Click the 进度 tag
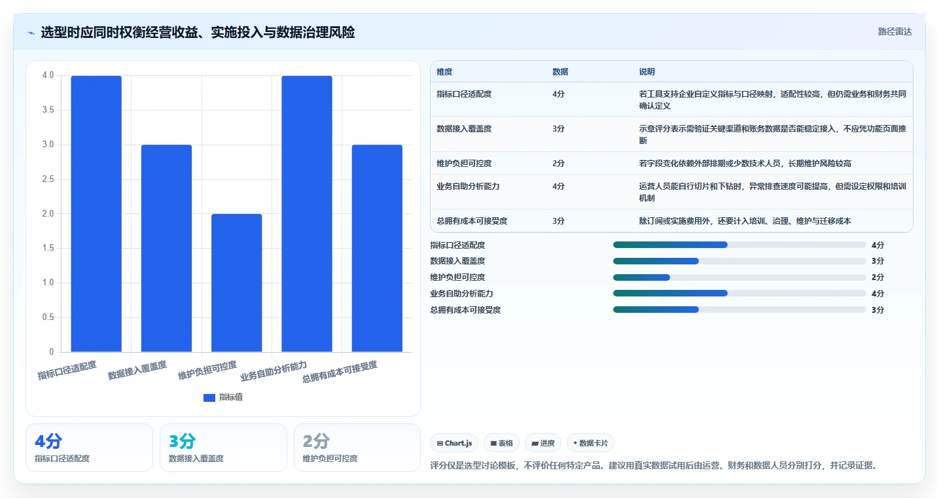939x498 pixels. 543,443
